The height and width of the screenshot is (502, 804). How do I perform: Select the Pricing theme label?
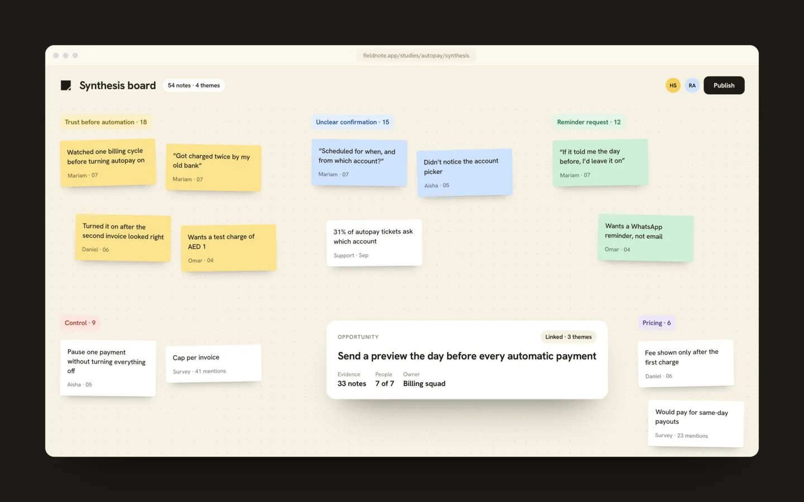(656, 323)
